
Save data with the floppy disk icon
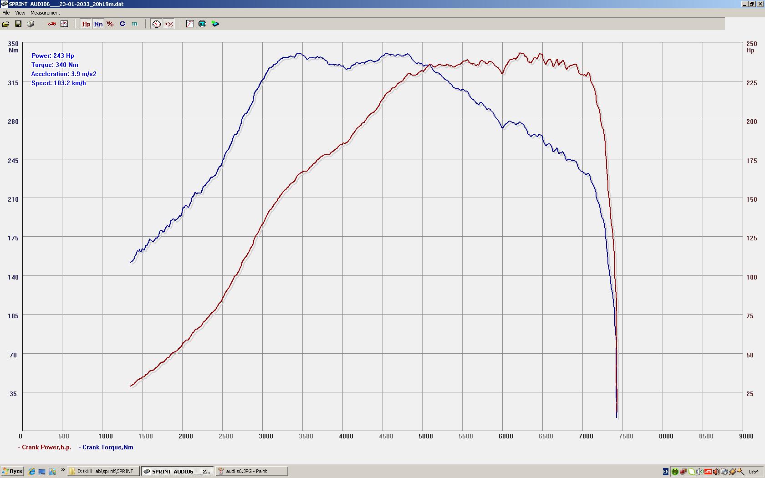(x=18, y=24)
